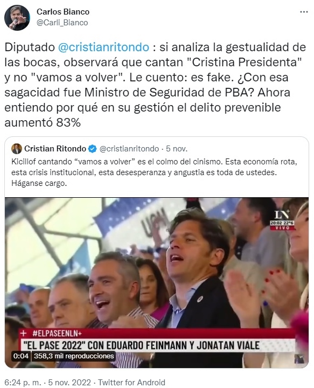This screenshot has height=388, width=314.
Task: Click the 0:04 video duration label
Action: [x=21, y=356]
